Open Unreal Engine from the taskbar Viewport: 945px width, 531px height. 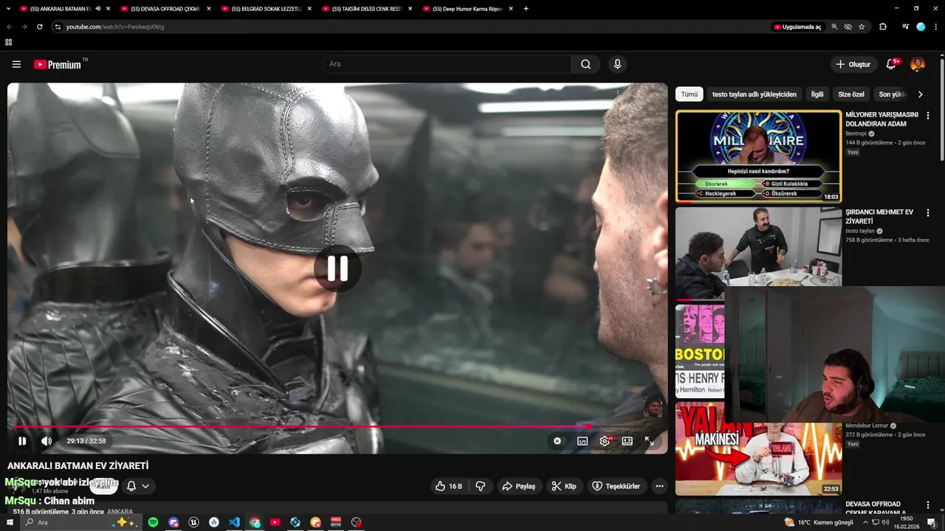pos(193,522)
